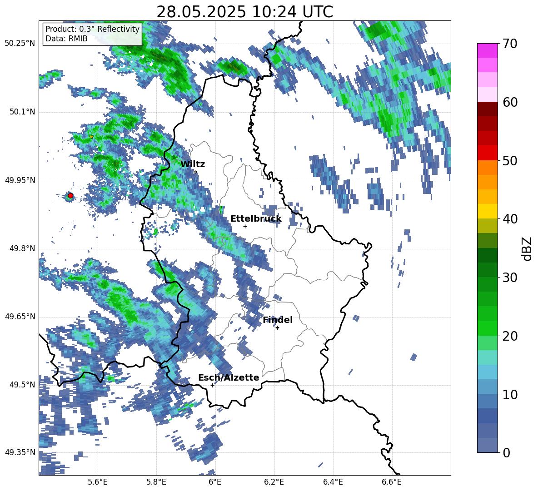
Task: Click the bright red colorbar segment near 50
Action: (x=488, y=153)
